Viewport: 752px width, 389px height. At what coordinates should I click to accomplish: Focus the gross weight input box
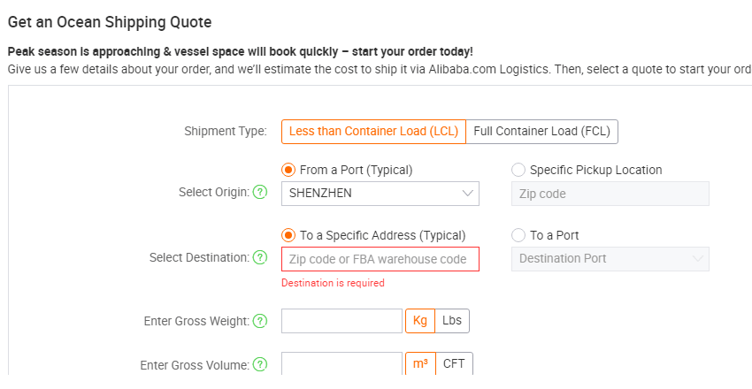pyautogui.click(x=341, y=321)
